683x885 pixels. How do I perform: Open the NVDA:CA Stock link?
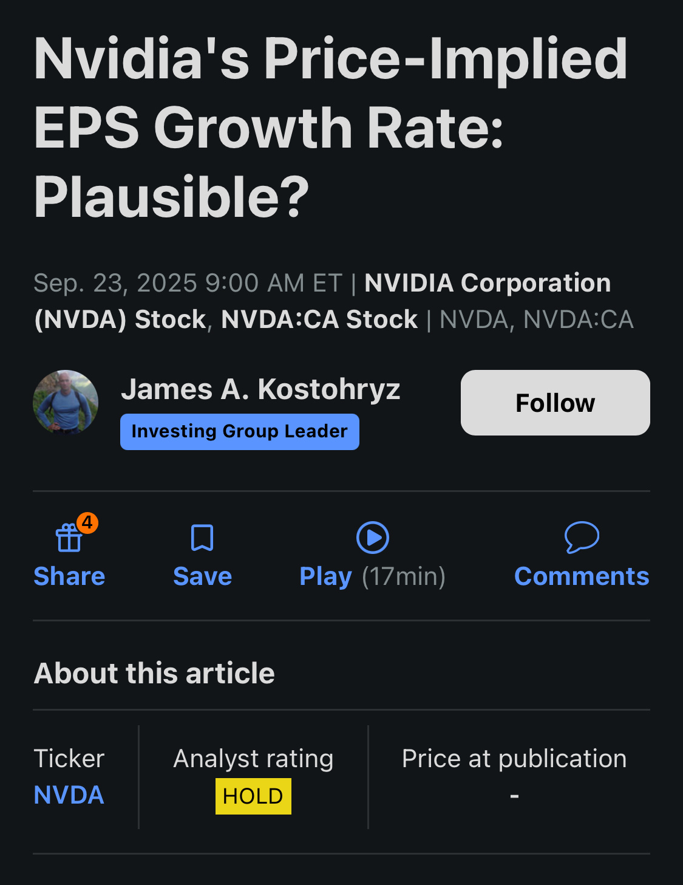[x=319, y=319]
